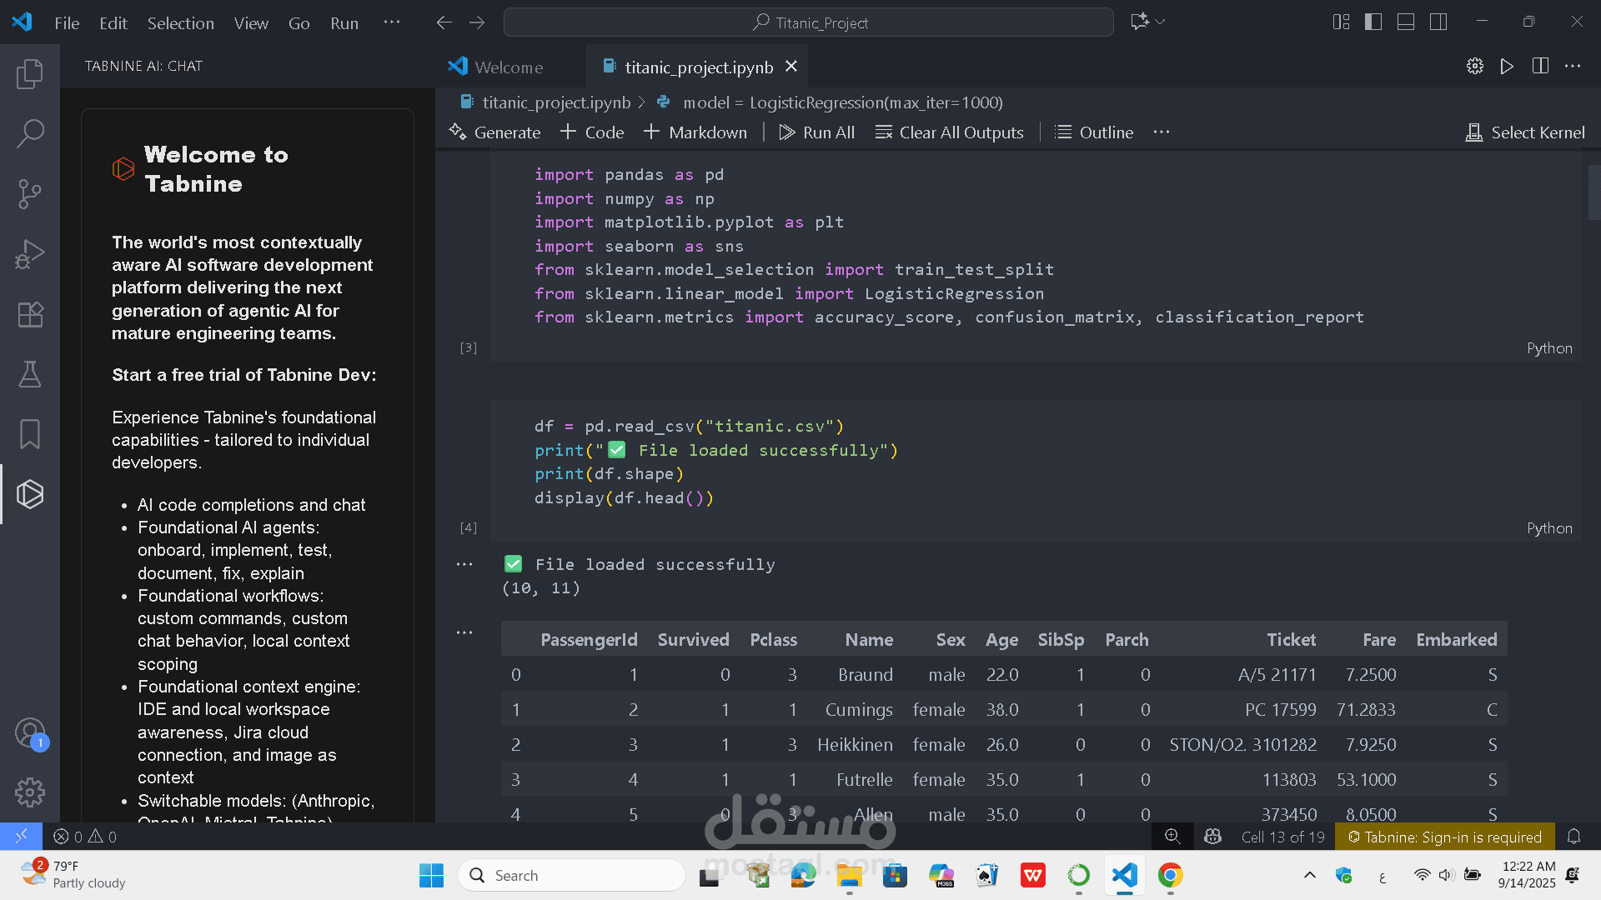Toggle the secondary side bar

1438,22
